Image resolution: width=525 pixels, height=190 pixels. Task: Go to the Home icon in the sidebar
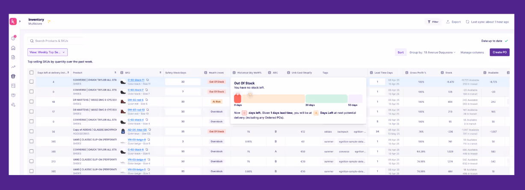pyautogui.click(x=13, y=48)
